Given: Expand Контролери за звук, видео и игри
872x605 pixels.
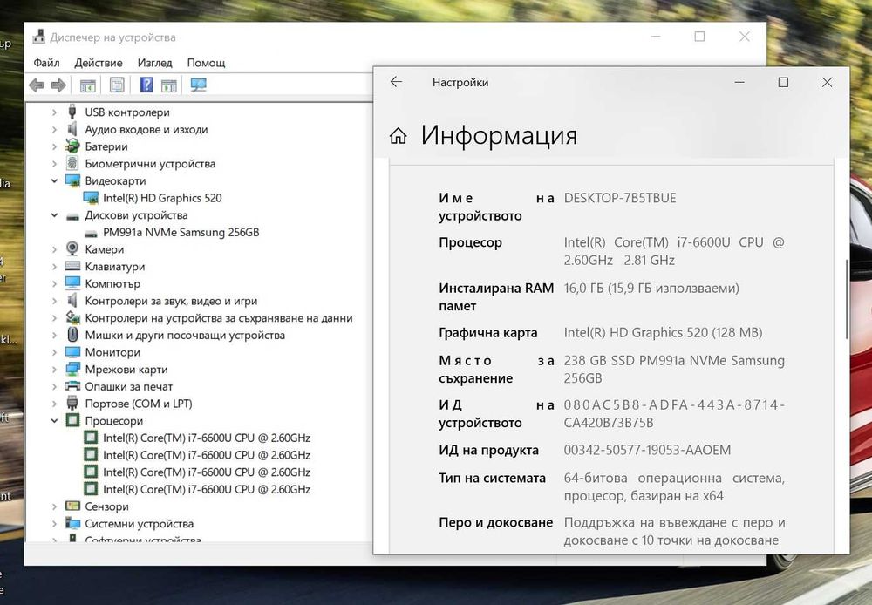Looking at the screenshot, I should (54, 301).
